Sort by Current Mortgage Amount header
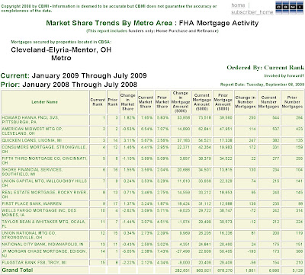Viewport: 305px width, 275px height. pyautogui.click(x=202, y=102)
